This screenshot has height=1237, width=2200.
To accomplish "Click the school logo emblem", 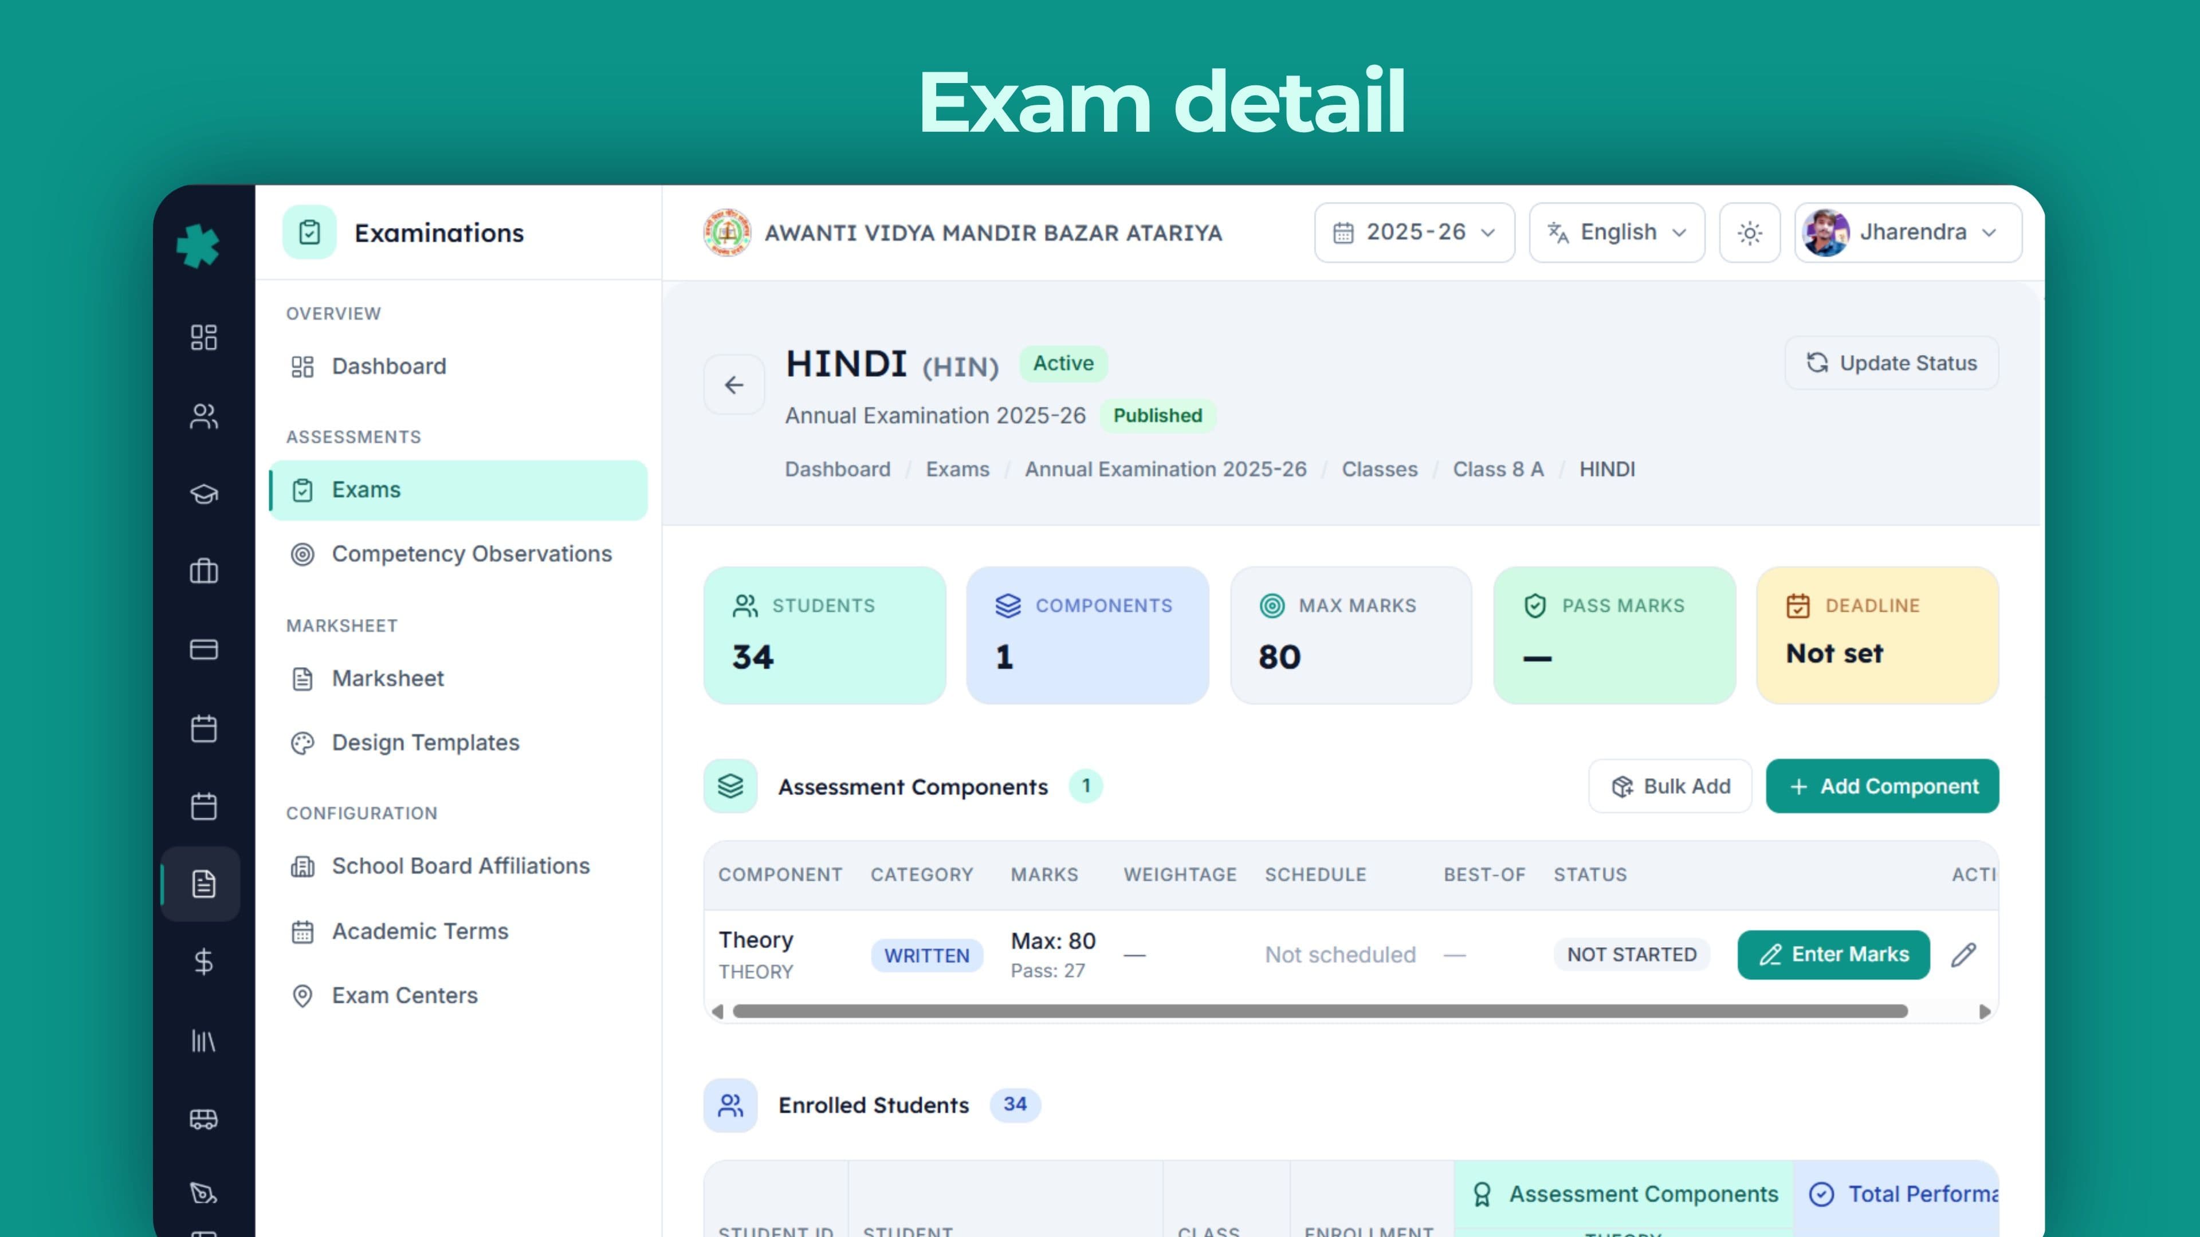I will tap(727, 232).
